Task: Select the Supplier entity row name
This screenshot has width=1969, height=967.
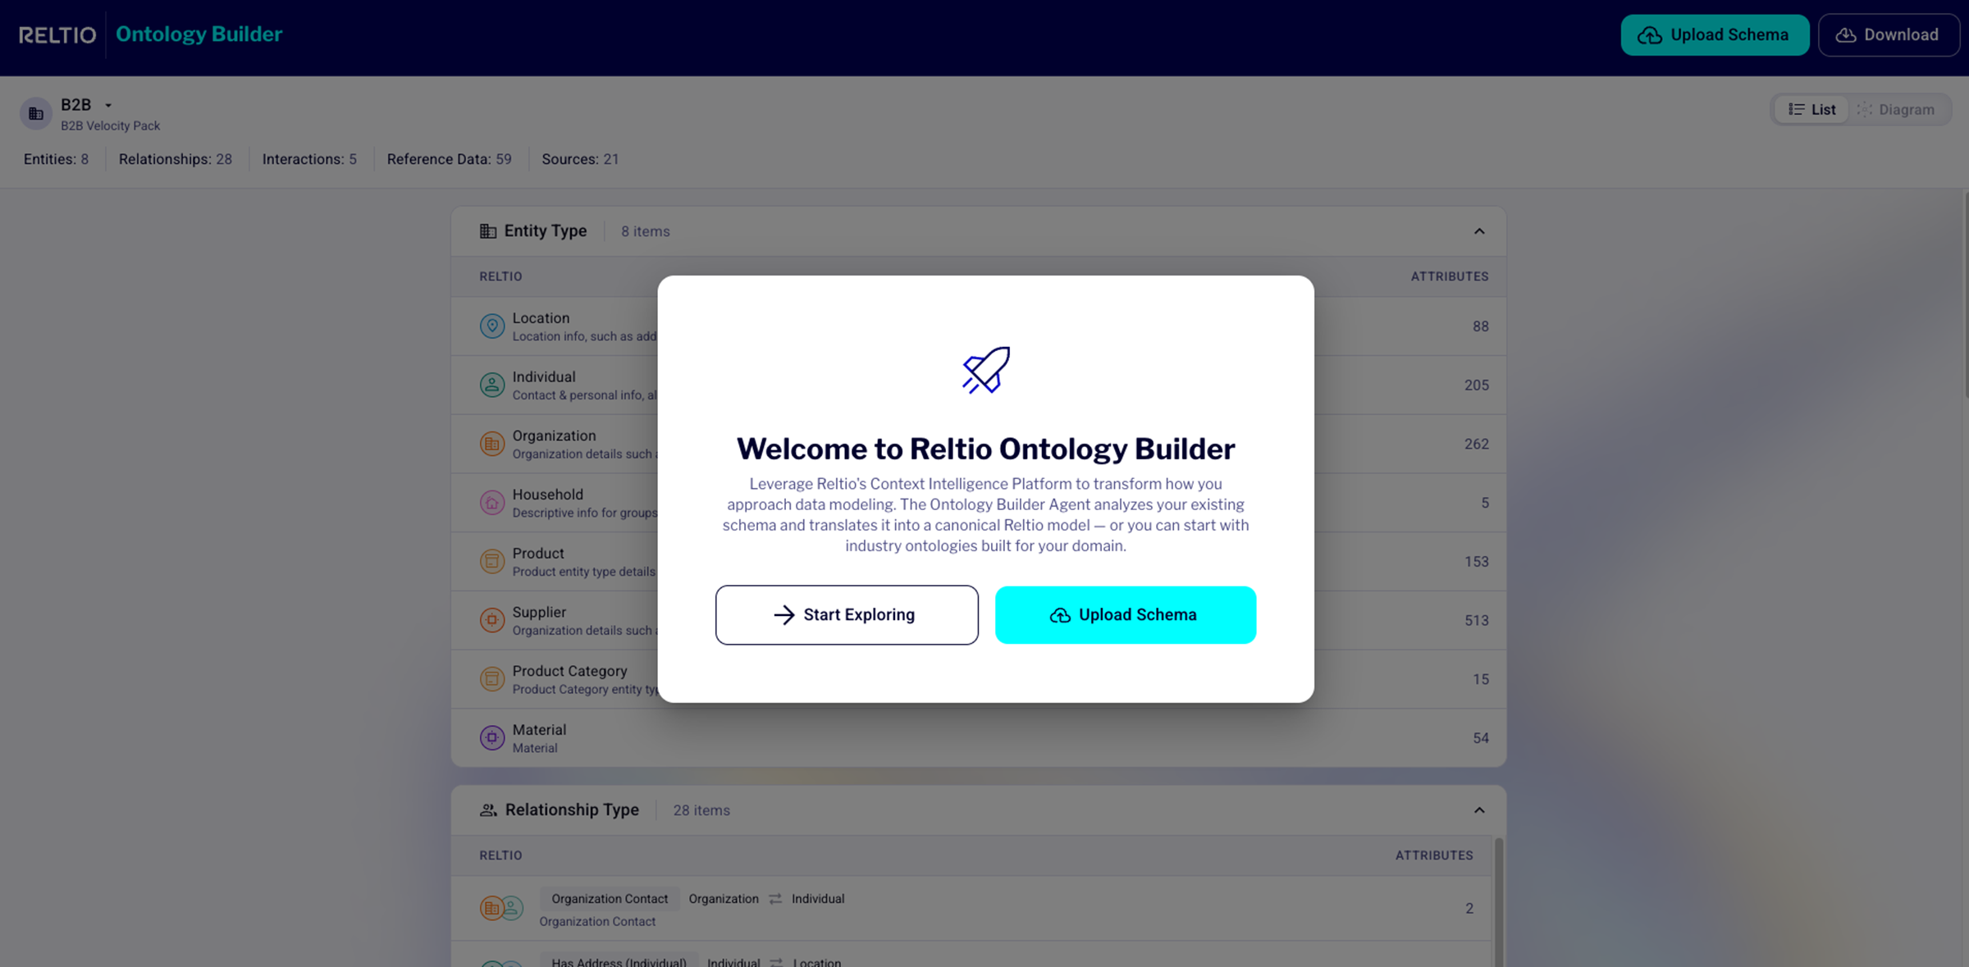Action: point(539,612)
